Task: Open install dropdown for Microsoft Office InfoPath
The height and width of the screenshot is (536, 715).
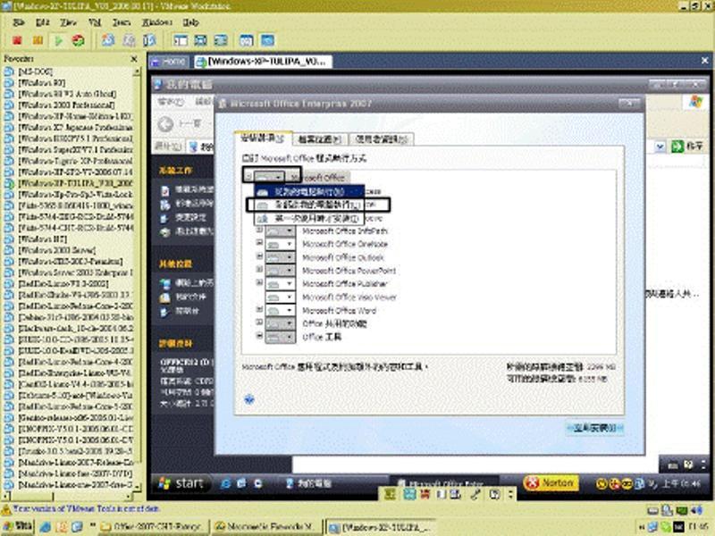Action: pyautogui.click(x=281, y=231)
